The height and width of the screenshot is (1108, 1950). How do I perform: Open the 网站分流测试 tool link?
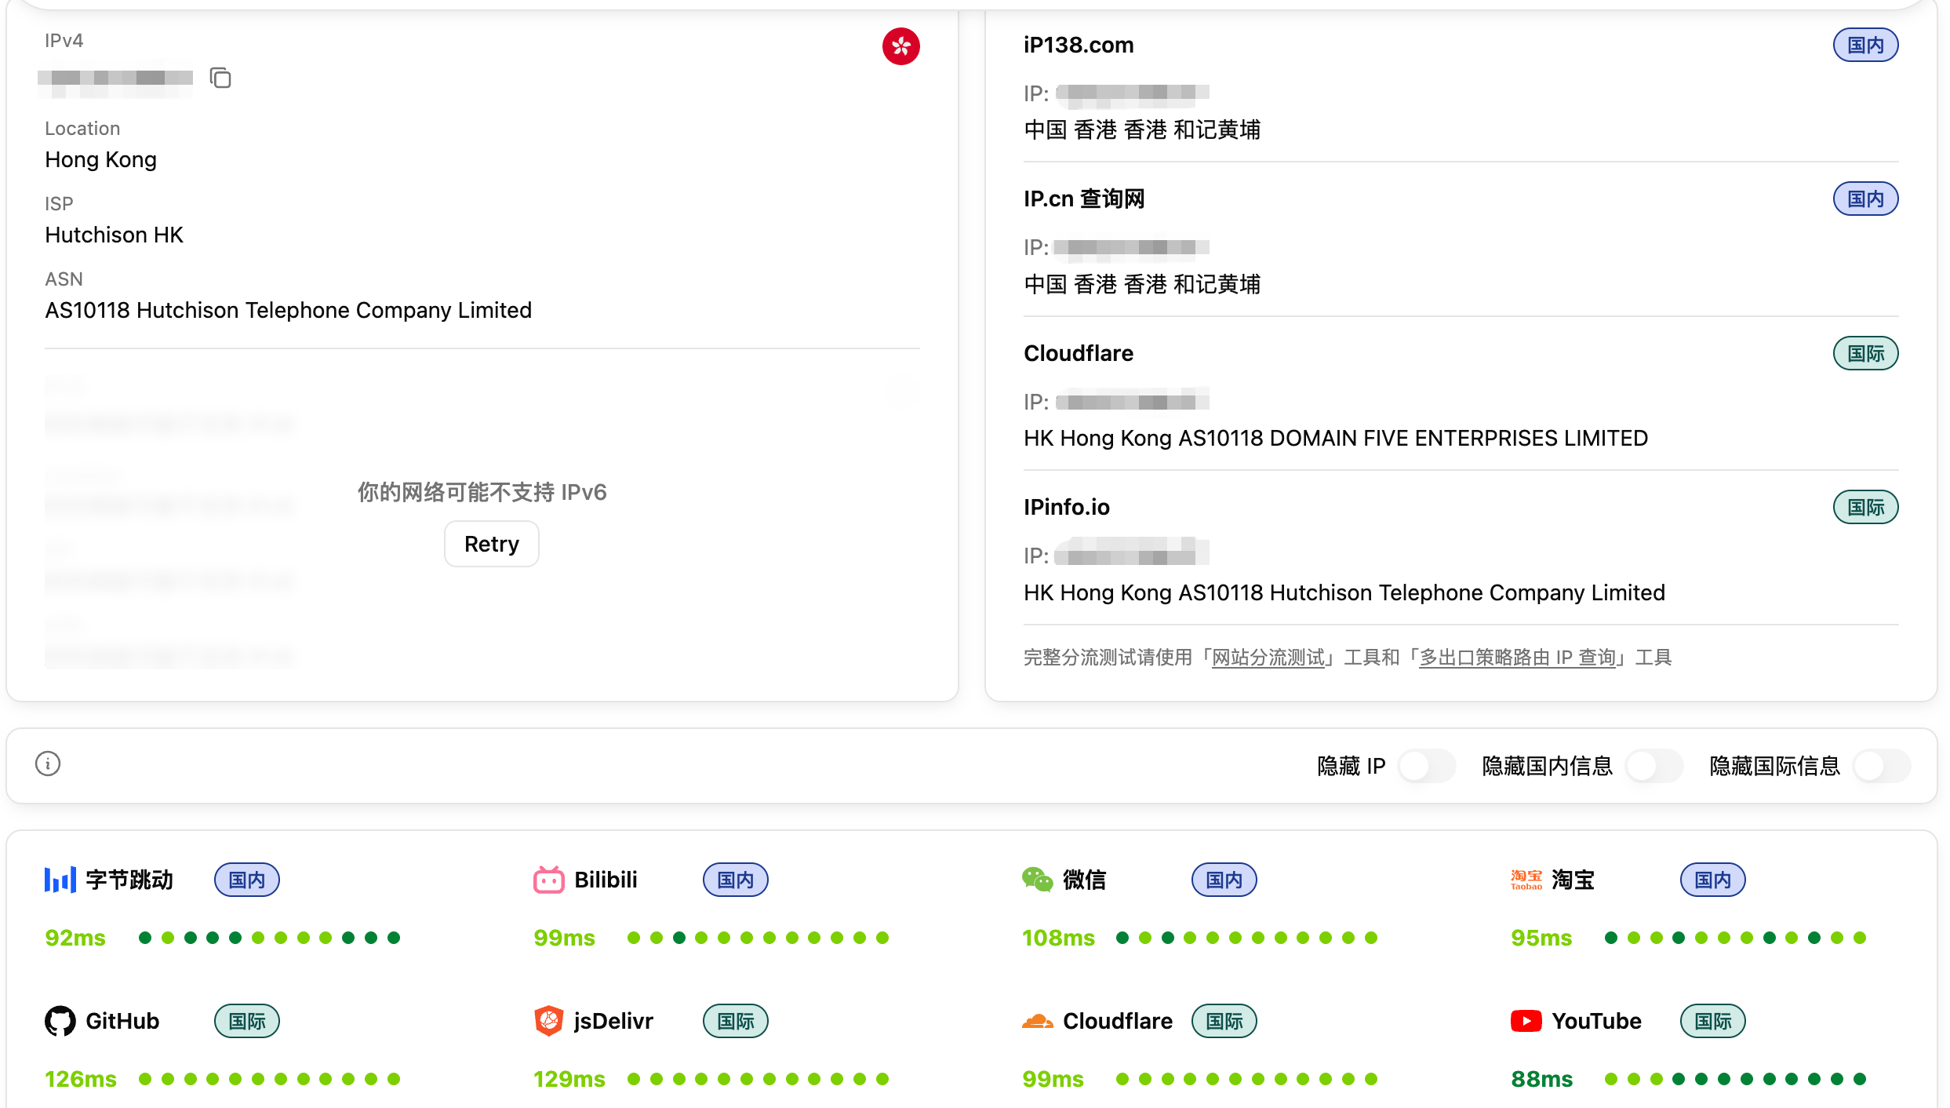(x=1268, y=658)
